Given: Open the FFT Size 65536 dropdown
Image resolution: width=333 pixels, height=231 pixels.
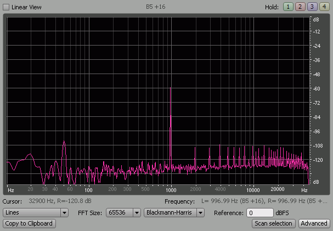Looking at the screenshot, I should (x=123, y=212).
